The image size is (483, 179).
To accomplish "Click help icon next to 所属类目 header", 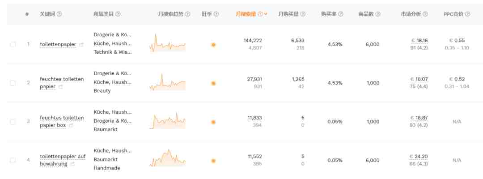I will 118,14.
